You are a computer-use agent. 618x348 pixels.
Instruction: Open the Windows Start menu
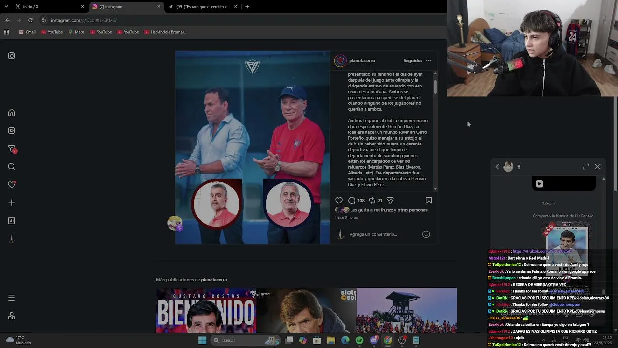[202, 340]
